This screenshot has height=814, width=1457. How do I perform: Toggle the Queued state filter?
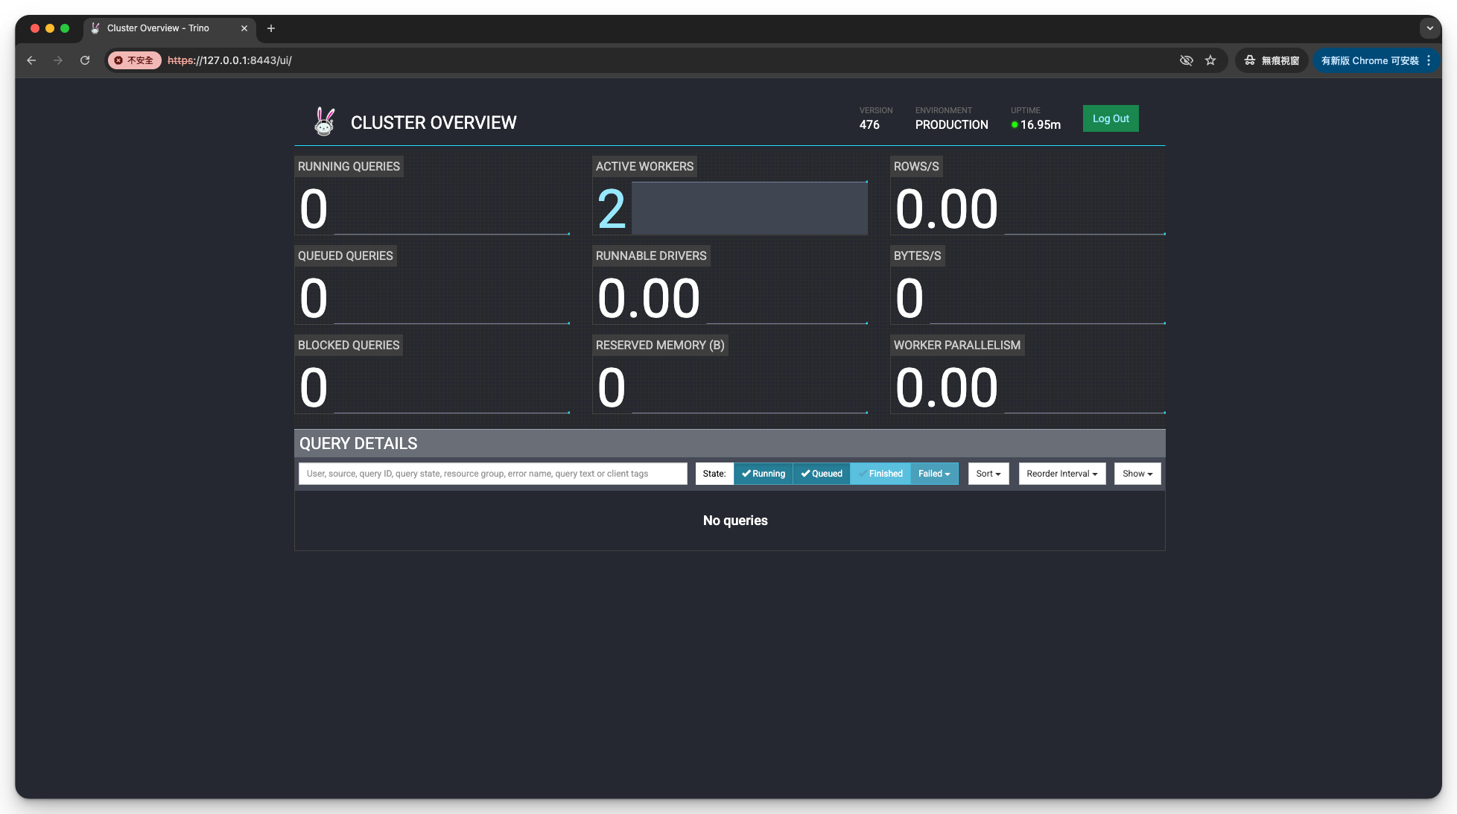(x=821, y=474)
